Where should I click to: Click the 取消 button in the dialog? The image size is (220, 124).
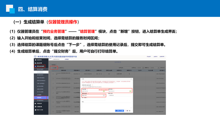[127, 110]
